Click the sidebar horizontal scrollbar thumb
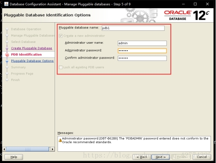216x163 pixels. [x=28, y=149]
